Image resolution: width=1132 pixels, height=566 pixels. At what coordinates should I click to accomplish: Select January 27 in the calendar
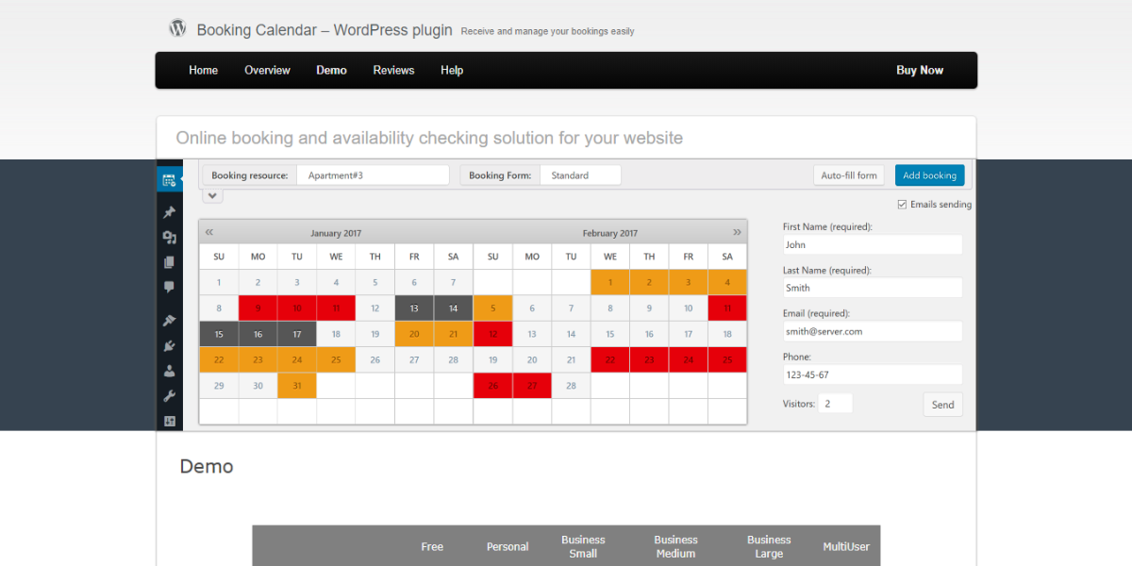tap(414, 359)
